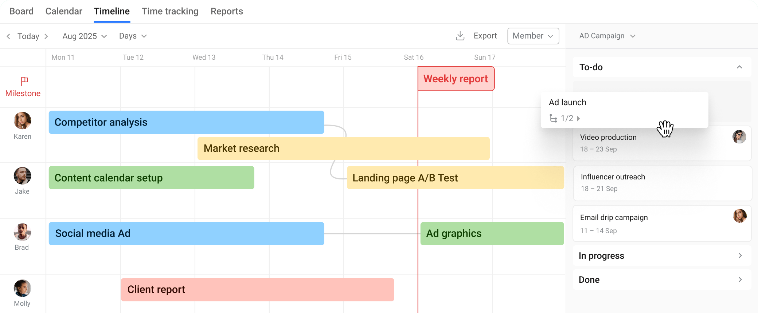Screen dimensions: 758x313
Task: Click the red Milestone flag icon
Action: [x=24, y=81]
